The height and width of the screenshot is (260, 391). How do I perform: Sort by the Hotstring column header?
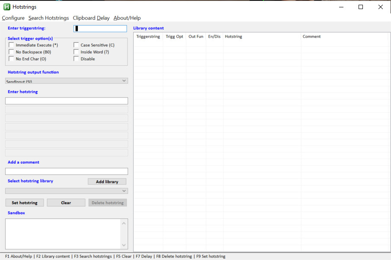click(x=262, y=37)
